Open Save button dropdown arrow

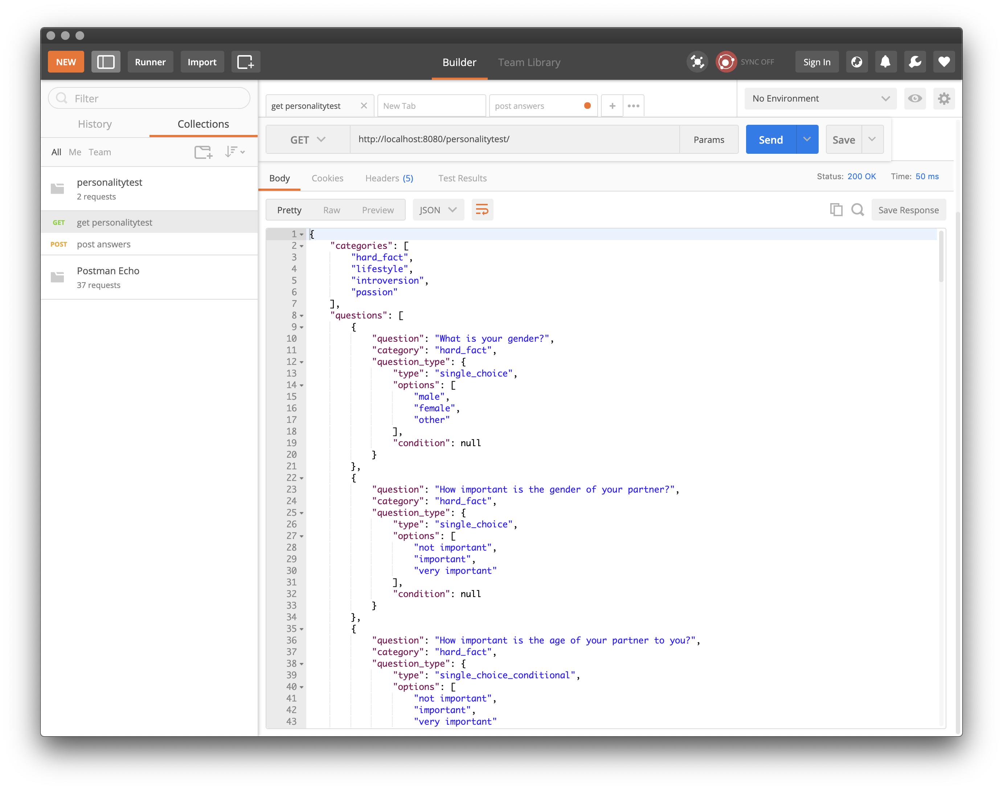(x=872, y=140)
